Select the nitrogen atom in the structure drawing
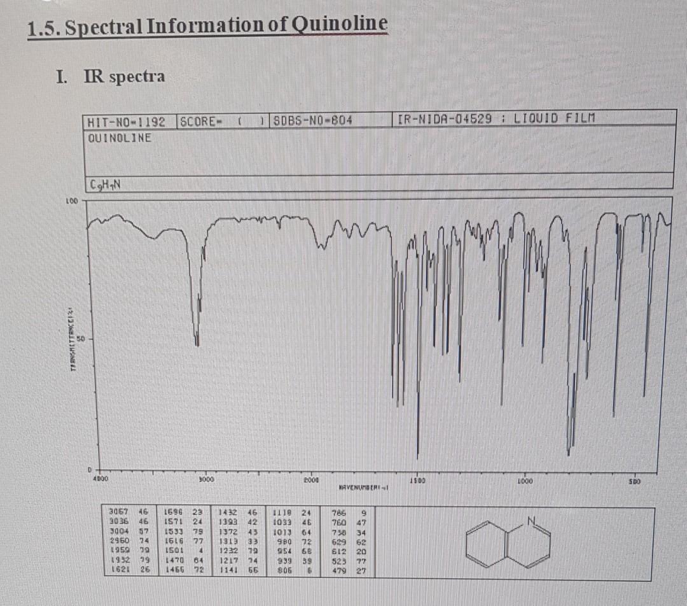The image size is (687, 606). 531,521
